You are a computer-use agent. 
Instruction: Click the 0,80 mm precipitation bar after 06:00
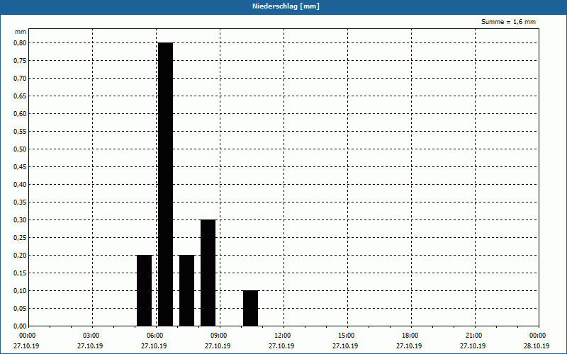click(x=166, y=184)
